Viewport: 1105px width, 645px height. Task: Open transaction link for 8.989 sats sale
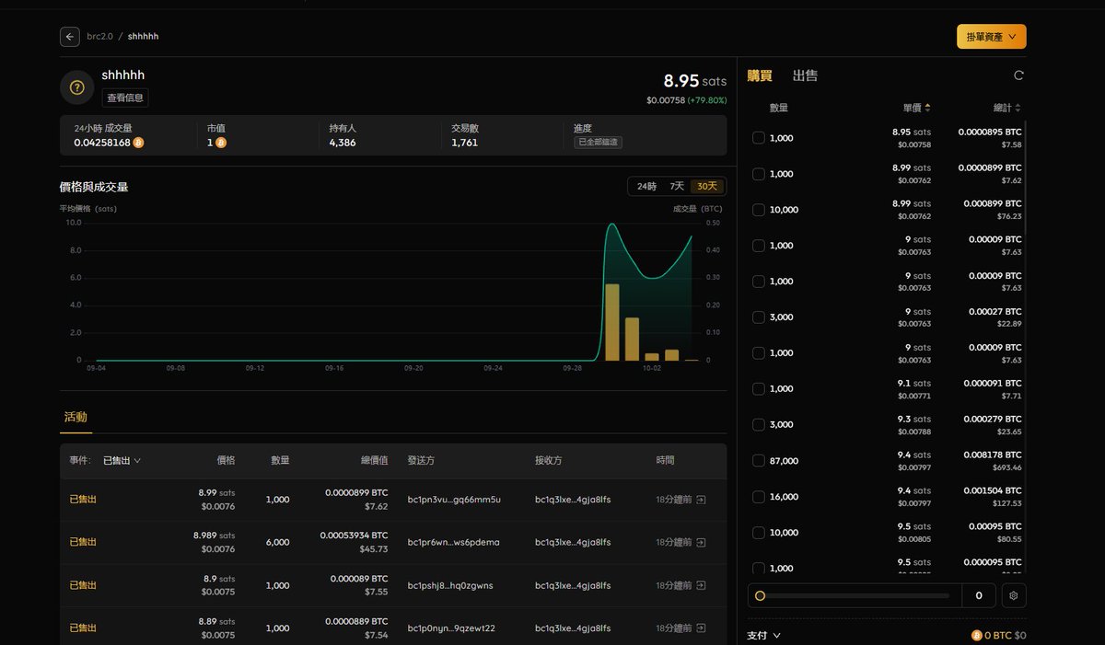point(701,542)
